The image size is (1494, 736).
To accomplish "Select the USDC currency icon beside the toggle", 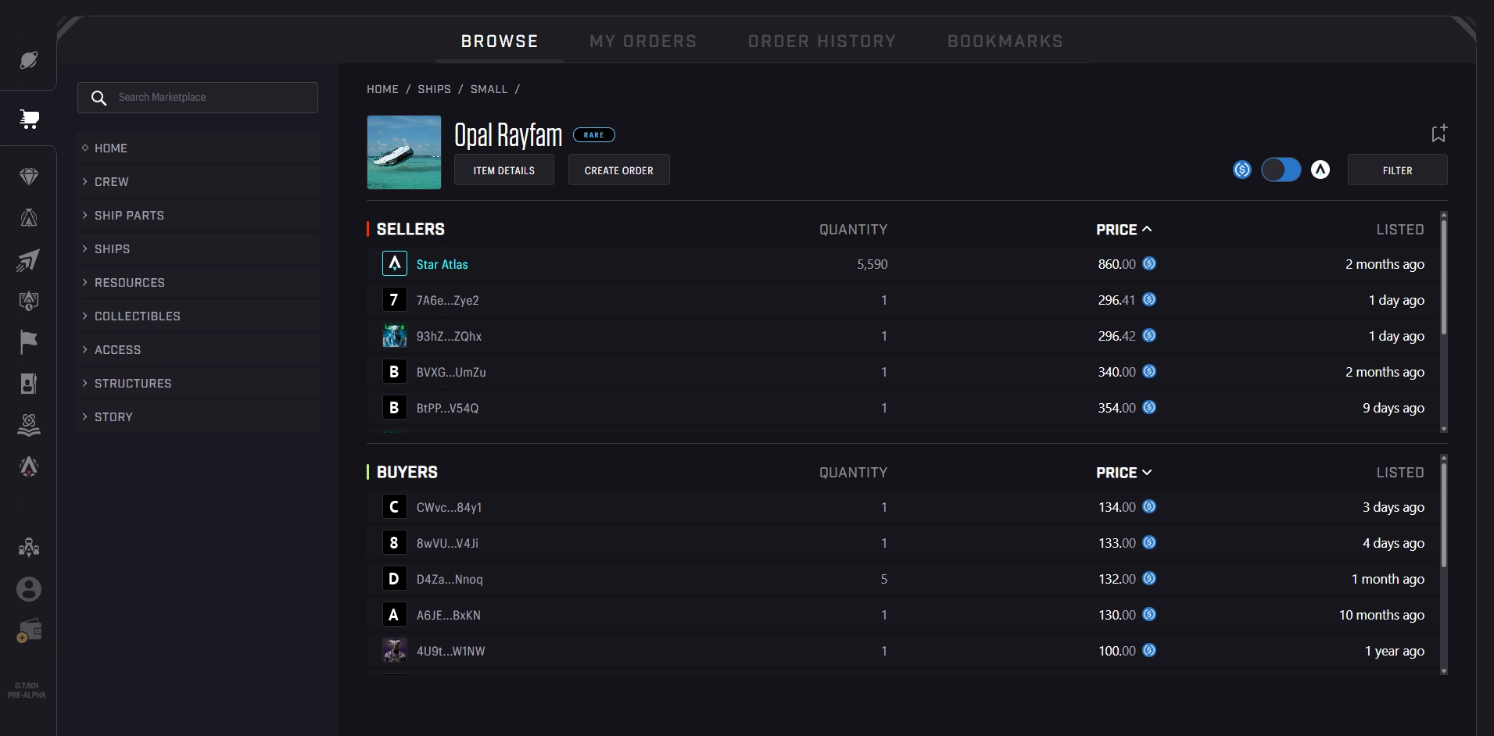I will click(x=1242, y=170).
